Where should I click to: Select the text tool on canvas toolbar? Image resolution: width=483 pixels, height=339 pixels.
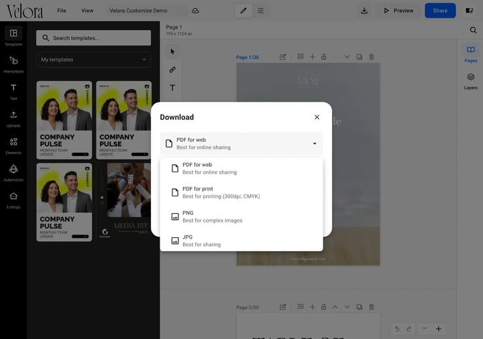[x=172, y=88]
